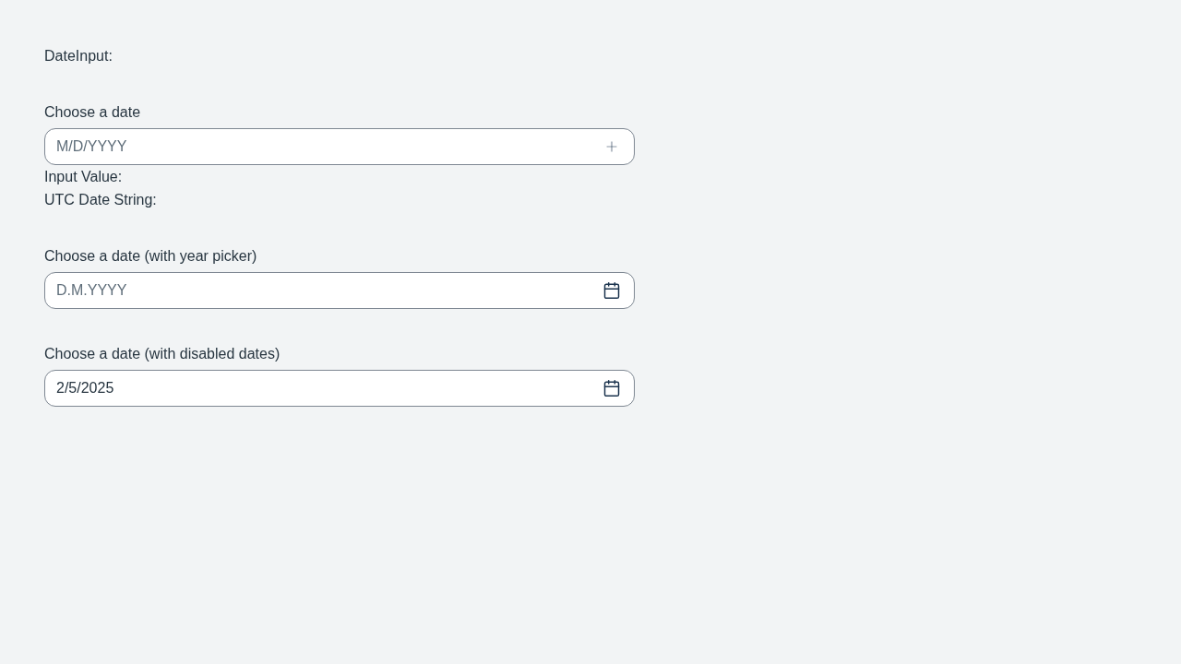Click the "DateInput:" heading text
The width and height of the screenshot is (1181, 664).
(78, 56)
